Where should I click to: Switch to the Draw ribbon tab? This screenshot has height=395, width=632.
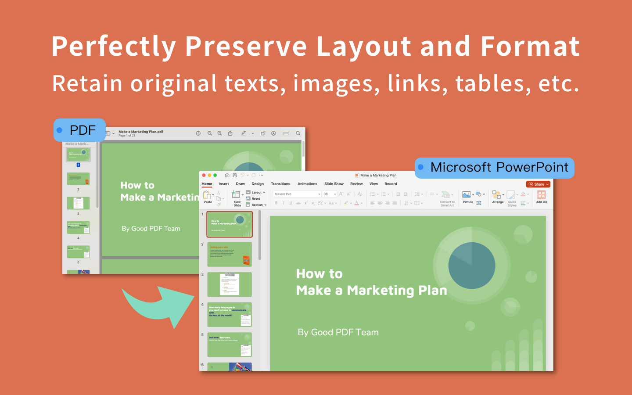[x=241, y=184]
